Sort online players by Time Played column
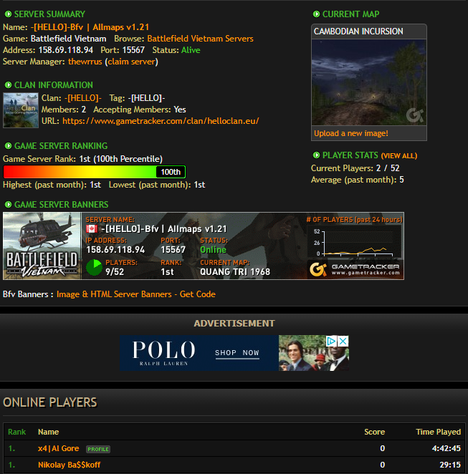Viewport: 468px width, 474px height. [439, 432]
